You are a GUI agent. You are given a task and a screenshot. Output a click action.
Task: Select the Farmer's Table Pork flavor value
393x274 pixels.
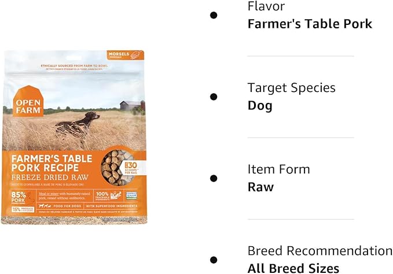(x=310, y=24)
